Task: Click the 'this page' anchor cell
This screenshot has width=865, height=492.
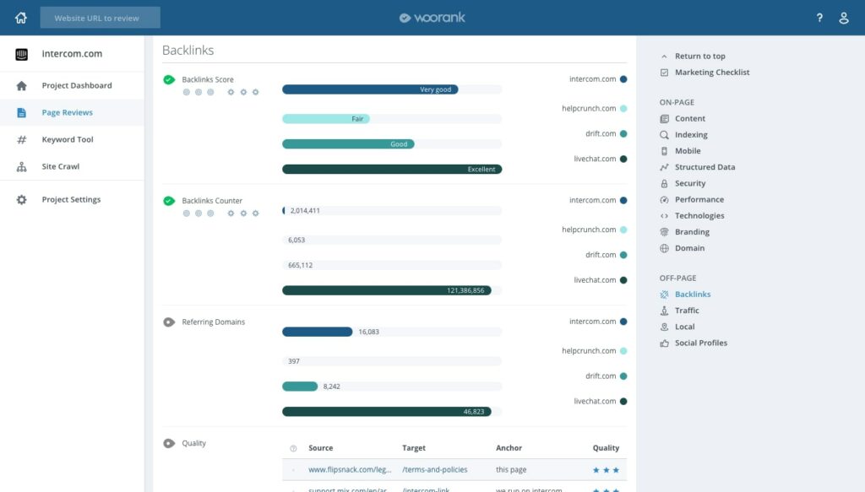Action: (511, 470)
